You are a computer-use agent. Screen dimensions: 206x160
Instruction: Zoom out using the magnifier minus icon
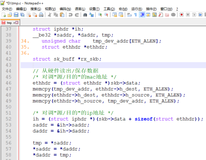tap(106, 15)
